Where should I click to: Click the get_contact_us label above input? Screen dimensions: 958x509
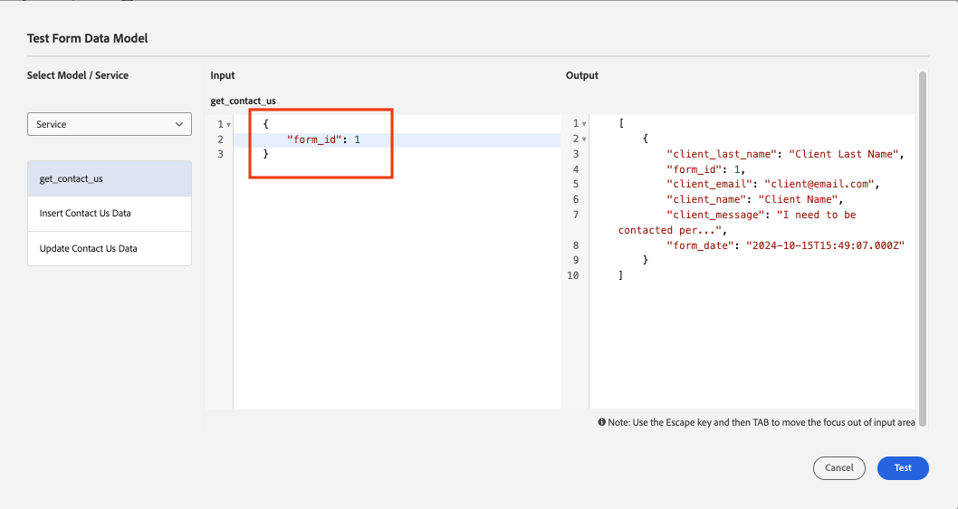coord(244,101)
